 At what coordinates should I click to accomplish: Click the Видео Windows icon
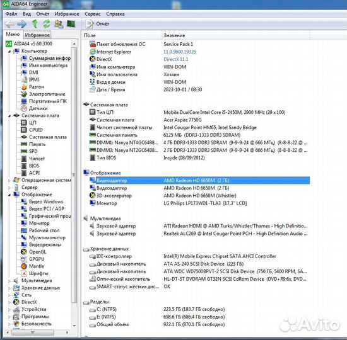pos(24,201)
